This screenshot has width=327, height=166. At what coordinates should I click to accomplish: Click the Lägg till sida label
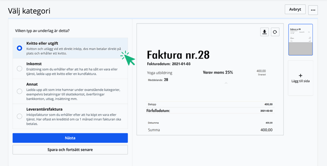click(300, 81)
